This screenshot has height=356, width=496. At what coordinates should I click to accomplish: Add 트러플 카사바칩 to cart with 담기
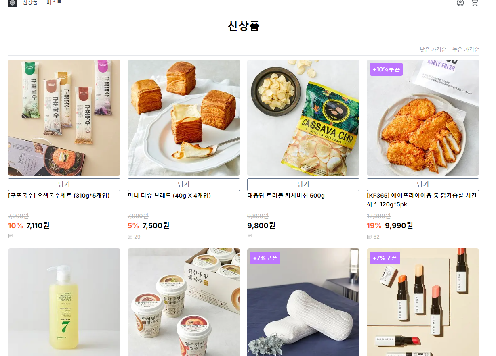[303, 185]
